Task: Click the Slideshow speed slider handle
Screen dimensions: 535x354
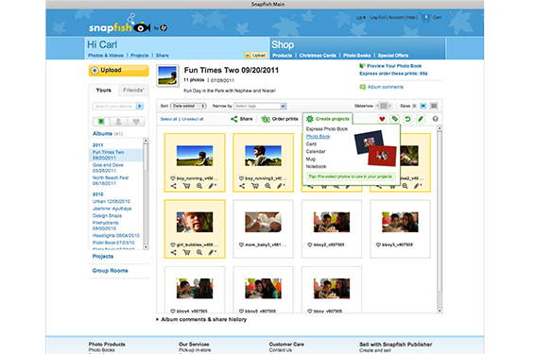Action: click(x=384, y=106)
